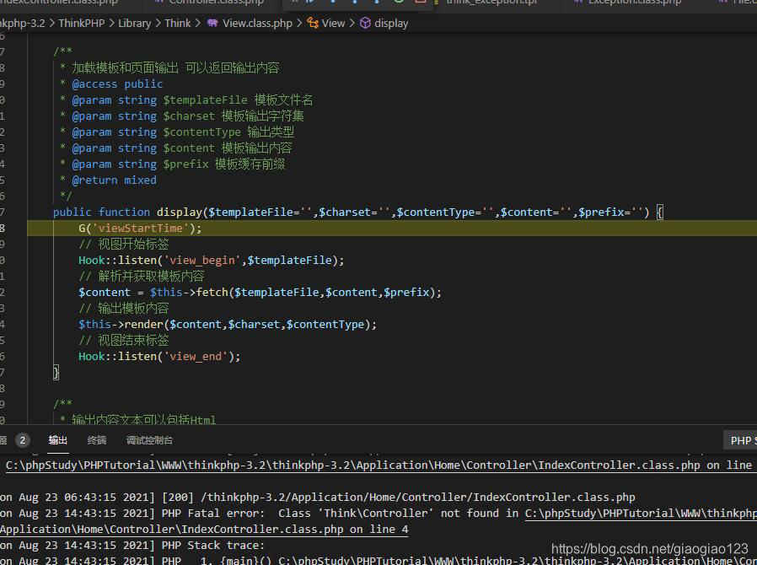Click the $this->render code line
The height and width of the screenshot is (565, 757).
[x=228, y=325]
